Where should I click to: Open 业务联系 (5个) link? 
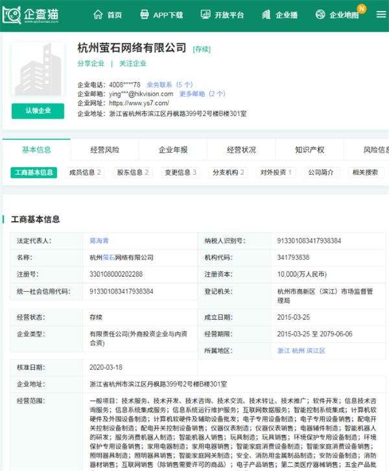(x=170, y=84)
